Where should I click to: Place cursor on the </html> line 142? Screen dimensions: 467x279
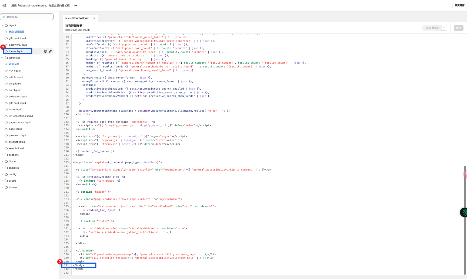tap(78, 269)
